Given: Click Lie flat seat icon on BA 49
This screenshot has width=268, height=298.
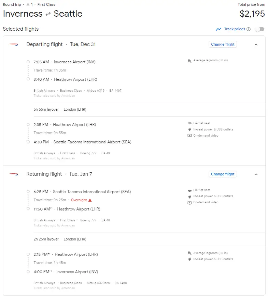Looking at the screenshot, I should click(189, 123).
